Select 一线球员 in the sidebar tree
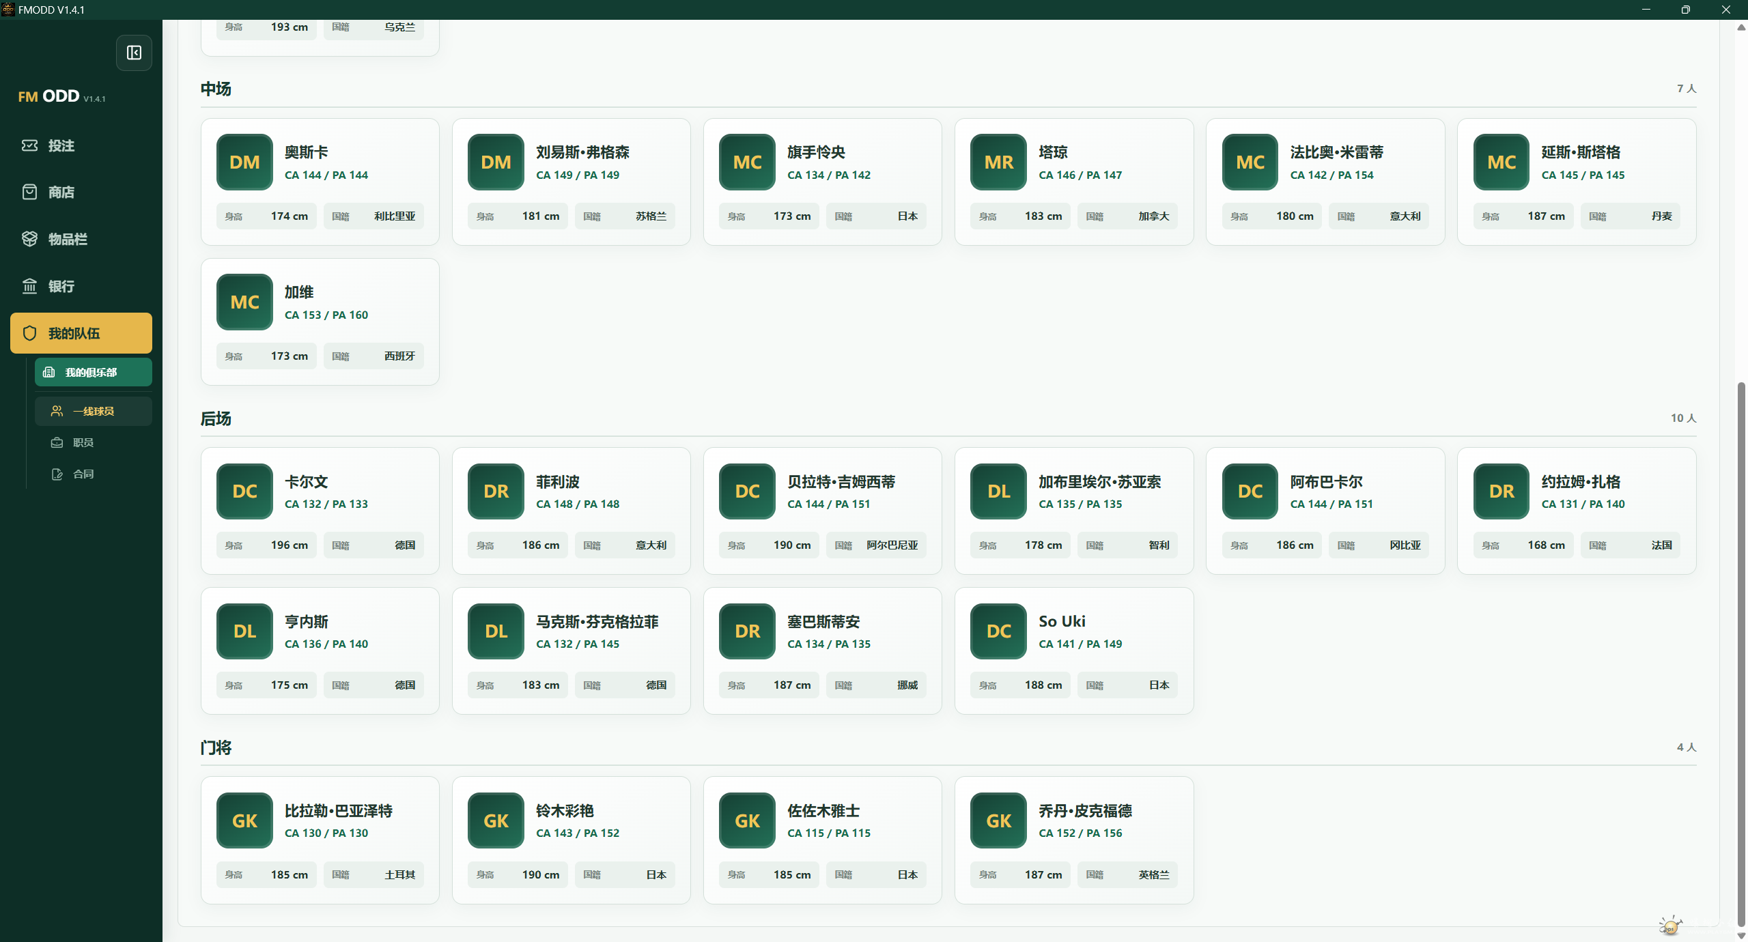 click(94, 411)
